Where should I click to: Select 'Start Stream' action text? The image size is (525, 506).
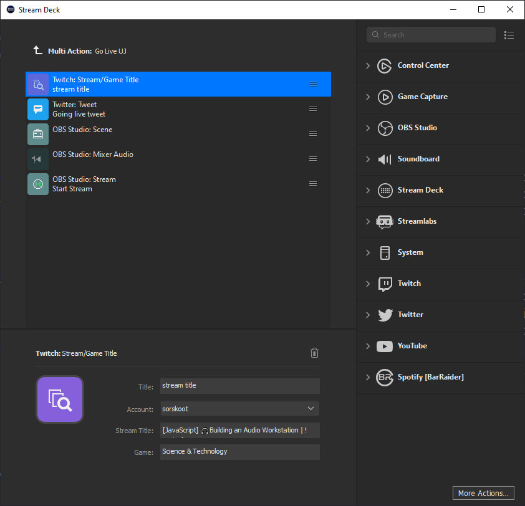pos(72,189)
